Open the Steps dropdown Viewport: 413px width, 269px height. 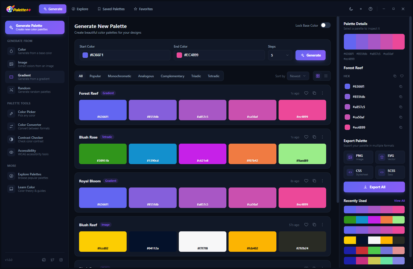click(x=280, y=55)
